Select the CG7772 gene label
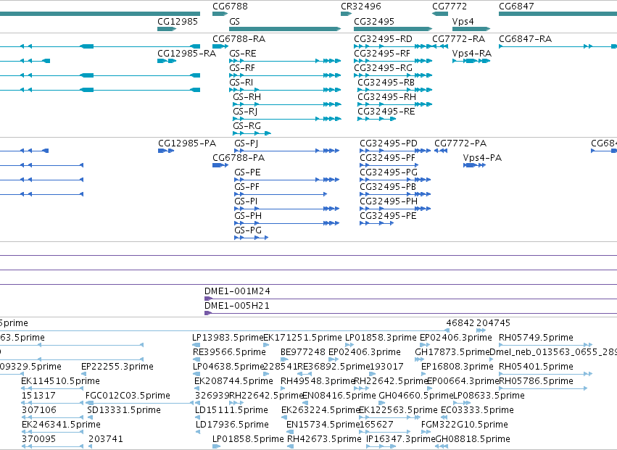Screen dimensions: 617x450 click(450, 7)
